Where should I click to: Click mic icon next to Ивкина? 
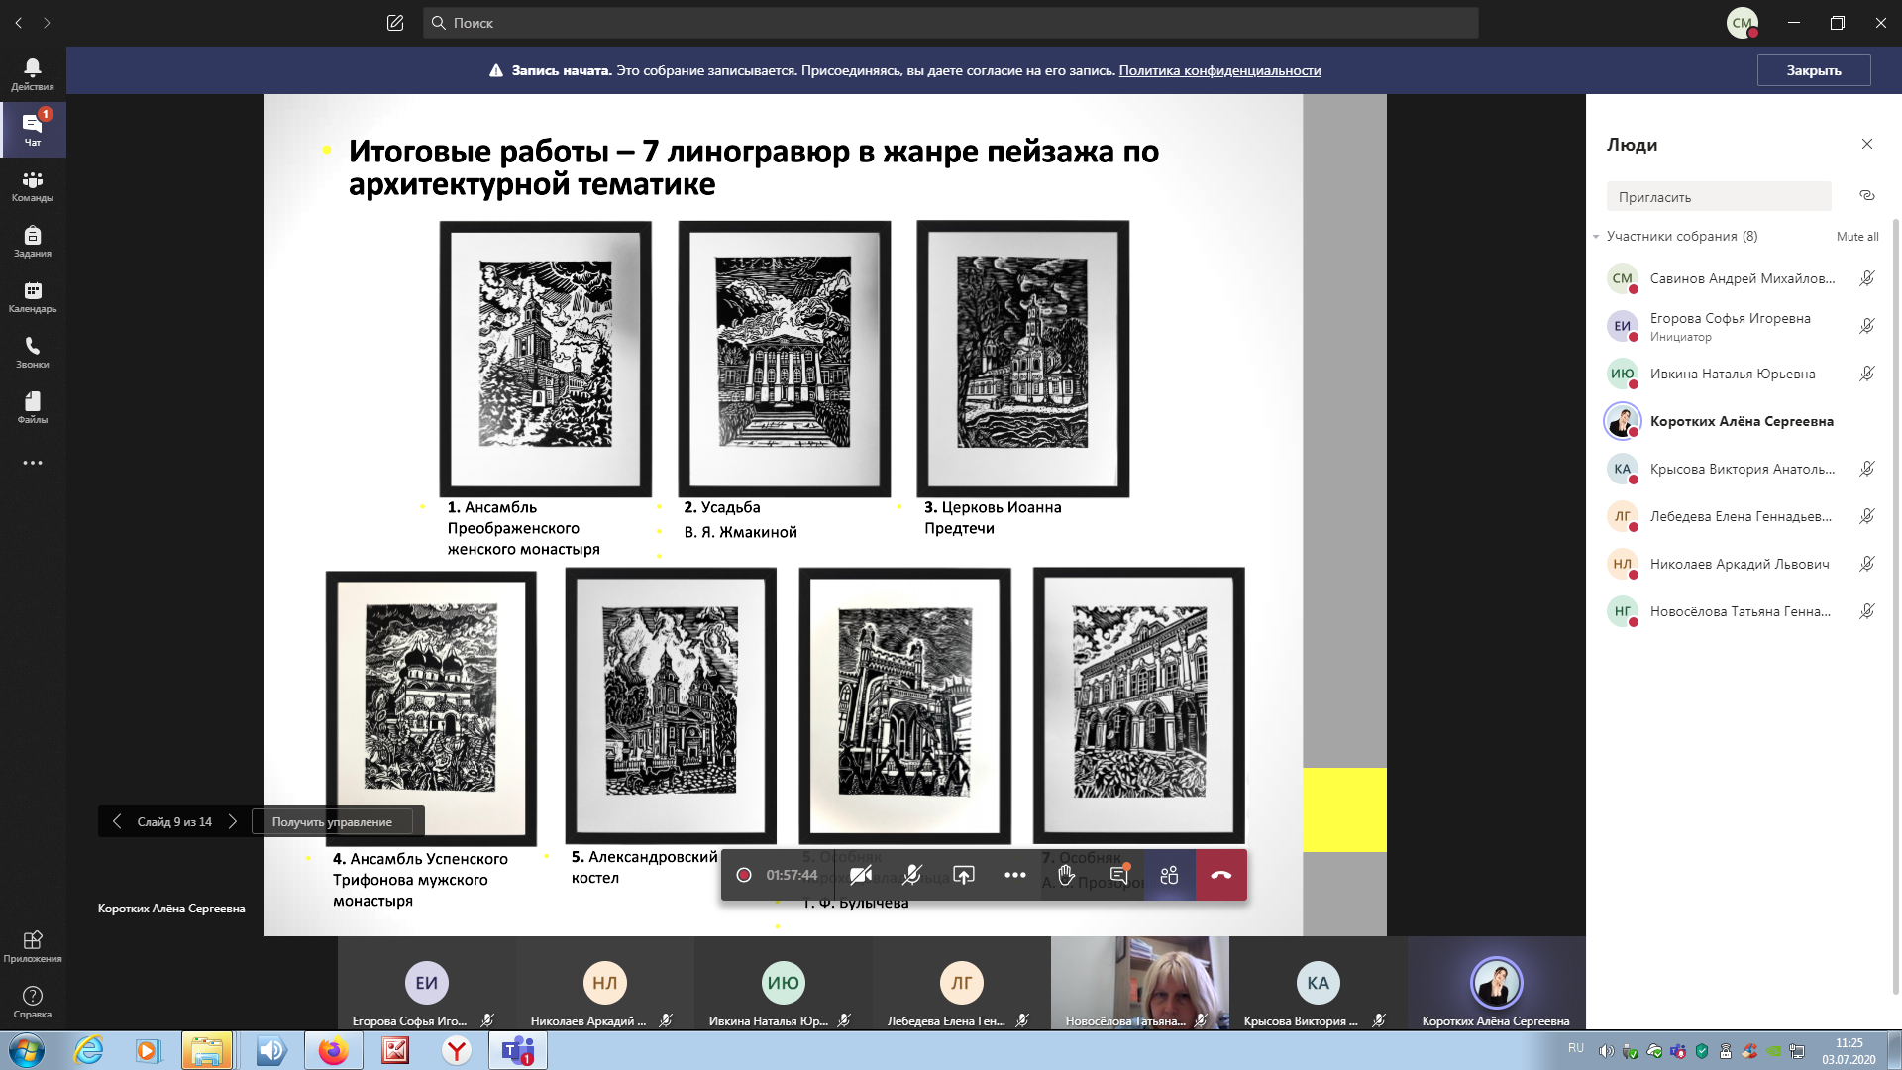pos(1867,374)
